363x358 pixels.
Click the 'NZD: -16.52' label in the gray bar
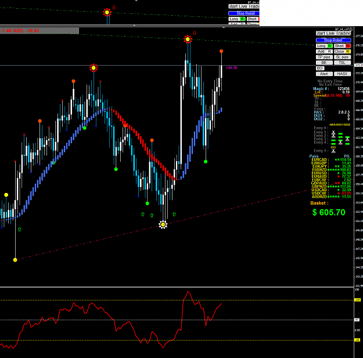click(x=26, y=31)
